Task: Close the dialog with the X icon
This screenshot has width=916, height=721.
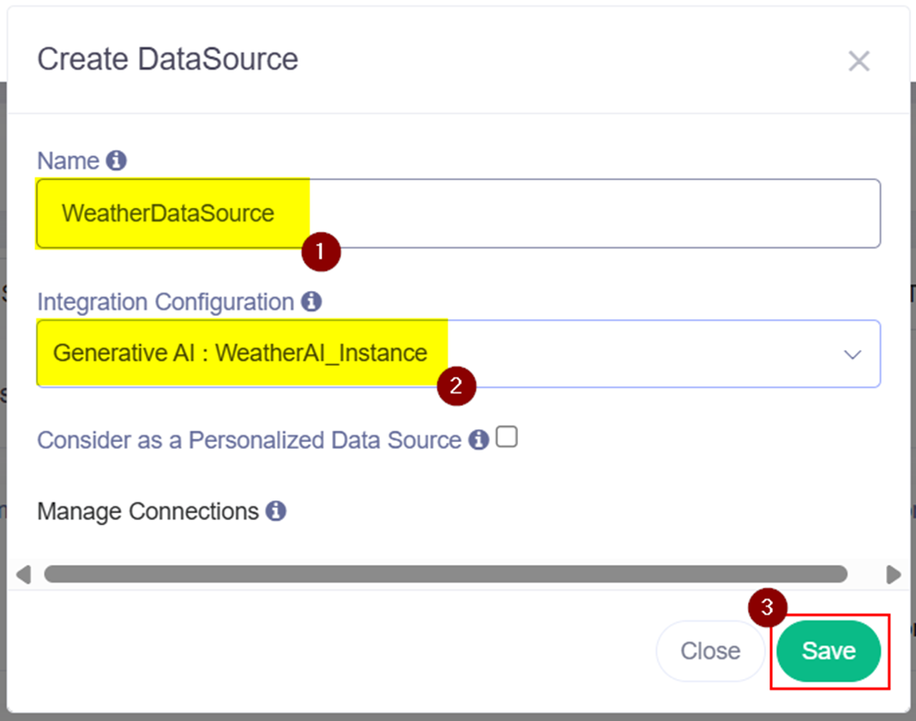Action: pos(859,61)
